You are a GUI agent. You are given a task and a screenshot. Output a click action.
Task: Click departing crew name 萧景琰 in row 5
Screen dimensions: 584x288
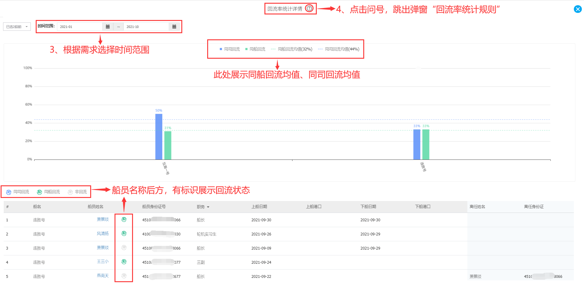coord(475,277)
